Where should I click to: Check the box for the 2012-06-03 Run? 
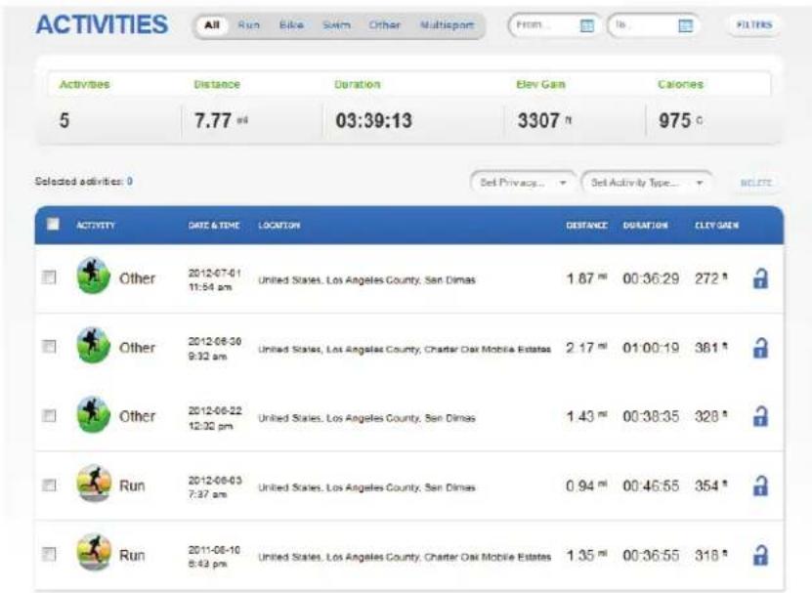pyautogui.click(x=49, y=486)
